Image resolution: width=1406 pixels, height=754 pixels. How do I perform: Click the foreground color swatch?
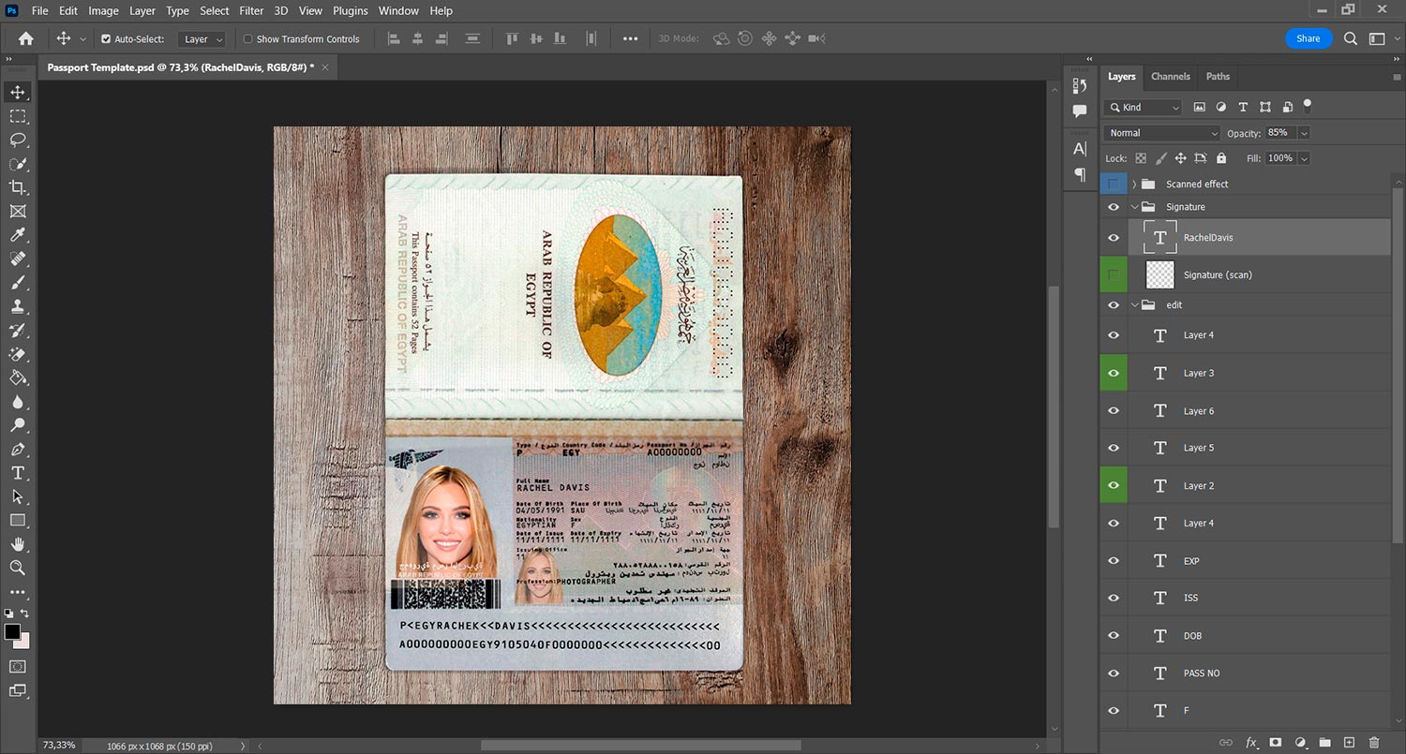[12, 632]
